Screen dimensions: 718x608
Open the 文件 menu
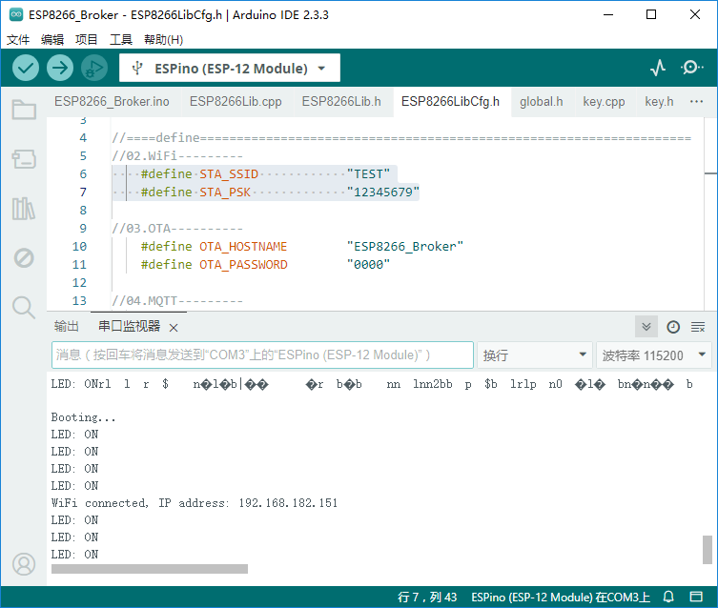point(18,40)
